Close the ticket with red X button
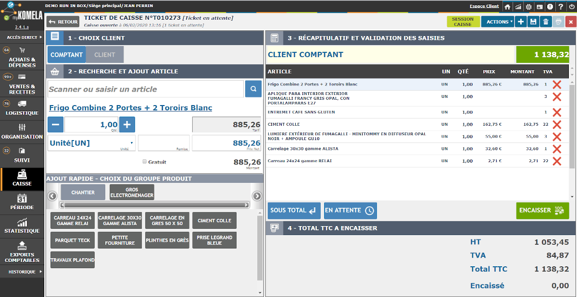577x297 pixels. (x=570, y=22)
